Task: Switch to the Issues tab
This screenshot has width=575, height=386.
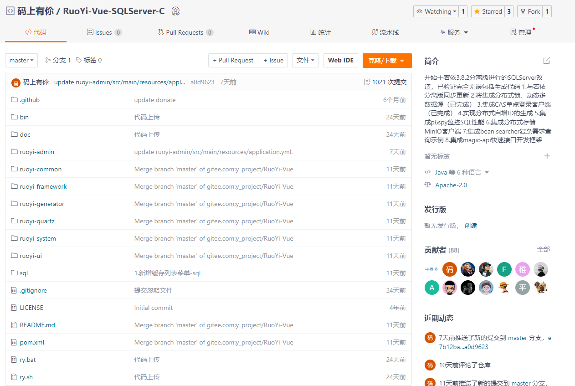Action: coord(104,32)
